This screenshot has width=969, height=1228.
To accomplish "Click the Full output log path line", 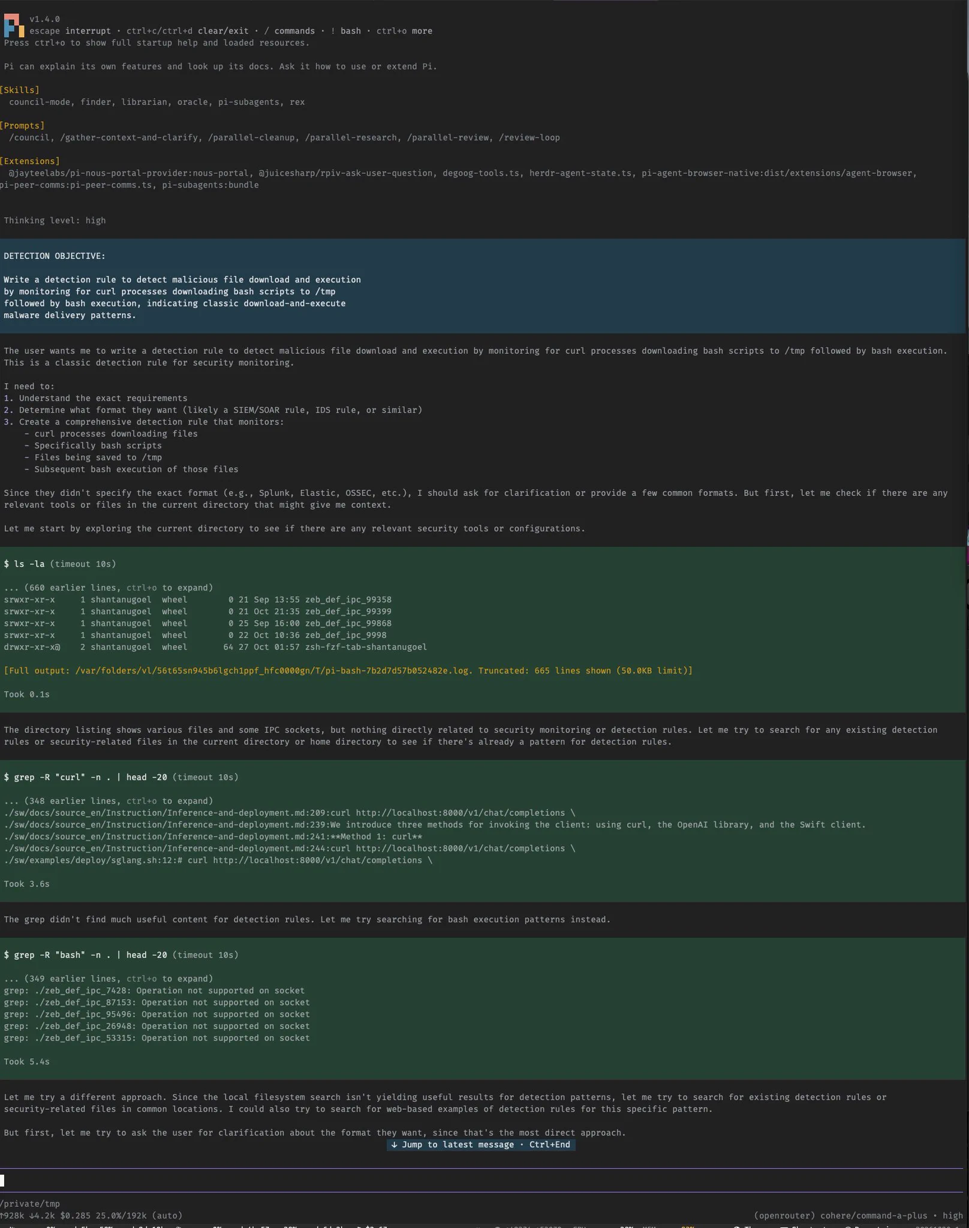I will [x=348, y=670].
